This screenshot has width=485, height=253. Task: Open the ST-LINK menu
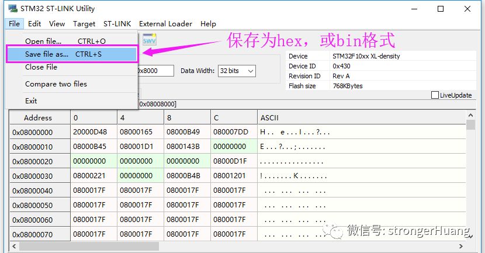pyautogui.click(x=117, y=24)
